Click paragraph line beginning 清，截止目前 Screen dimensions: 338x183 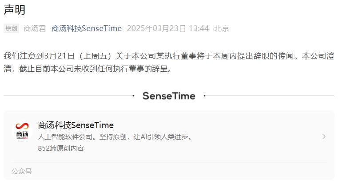[x=88, y=69]
